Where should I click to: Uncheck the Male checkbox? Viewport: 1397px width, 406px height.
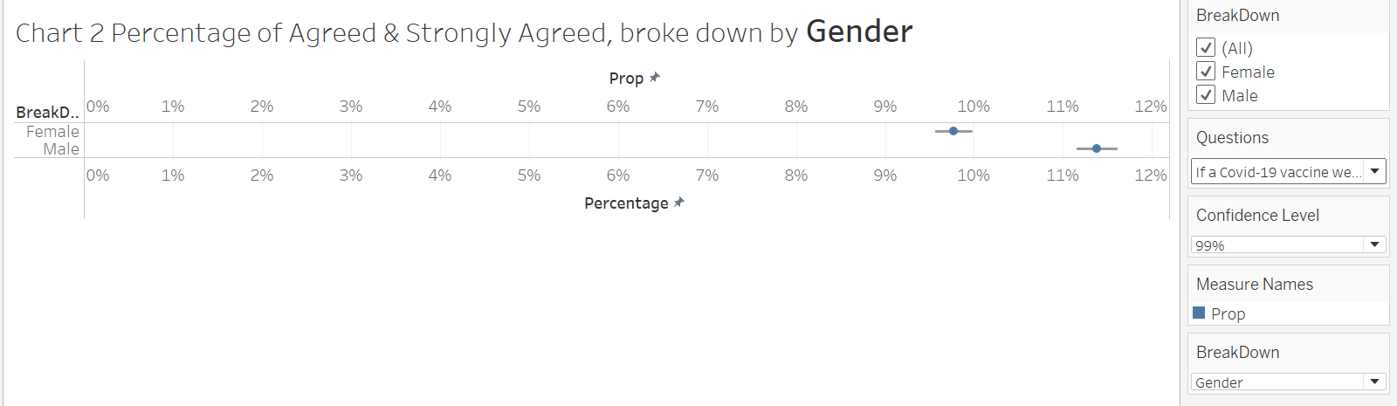click(1206, 95)
